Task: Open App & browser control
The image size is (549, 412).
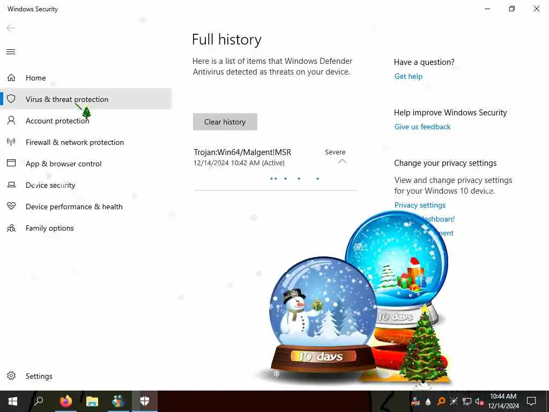Action: click(86, 163)
